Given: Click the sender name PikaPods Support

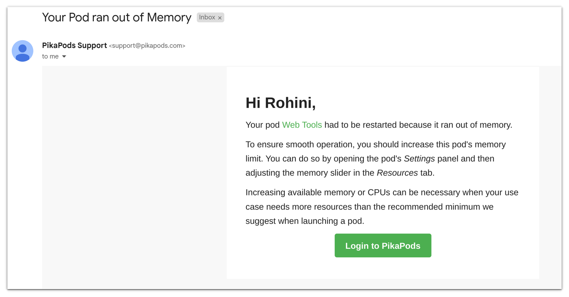Looking at the screenshot, I should click(74, 45).
